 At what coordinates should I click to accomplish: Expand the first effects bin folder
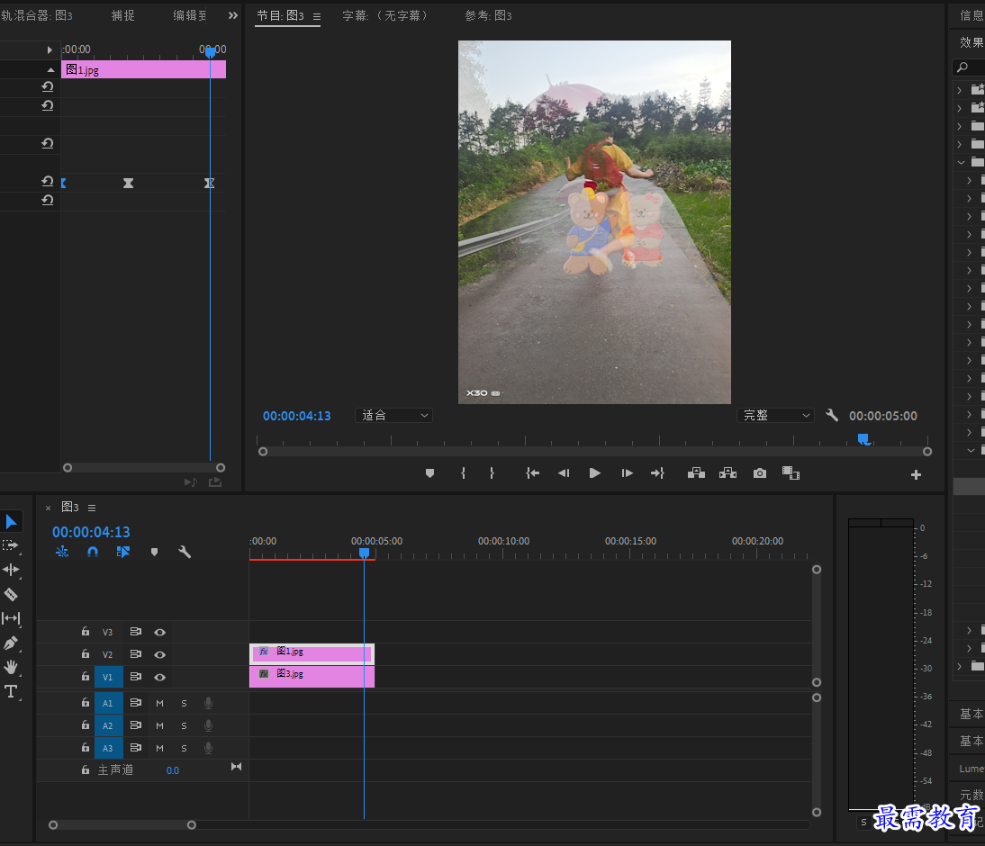tap(959, 90)
